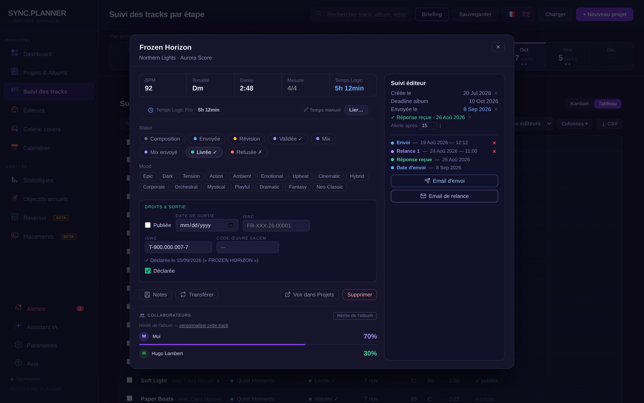Click Email de relance button
This screenshot has width=644, height=403.
point(444,196)
